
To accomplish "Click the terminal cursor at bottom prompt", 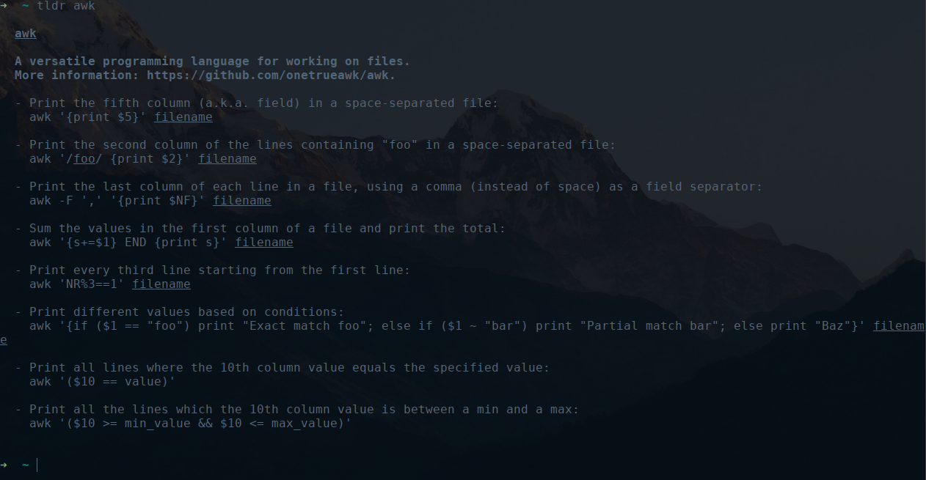I will coord(37,465).
